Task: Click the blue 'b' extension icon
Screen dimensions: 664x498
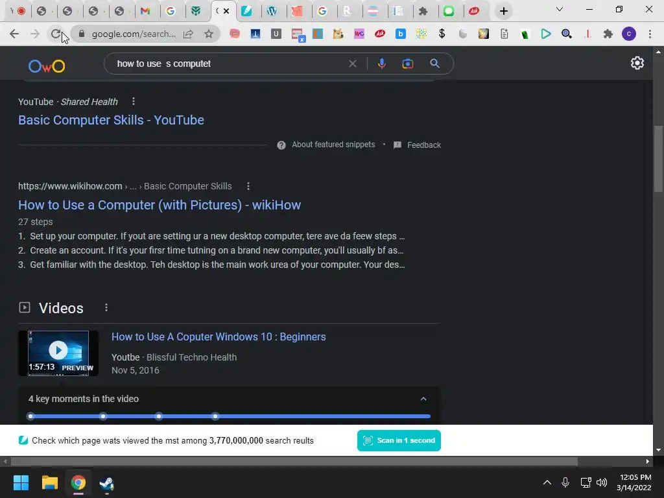Action: 401,34
